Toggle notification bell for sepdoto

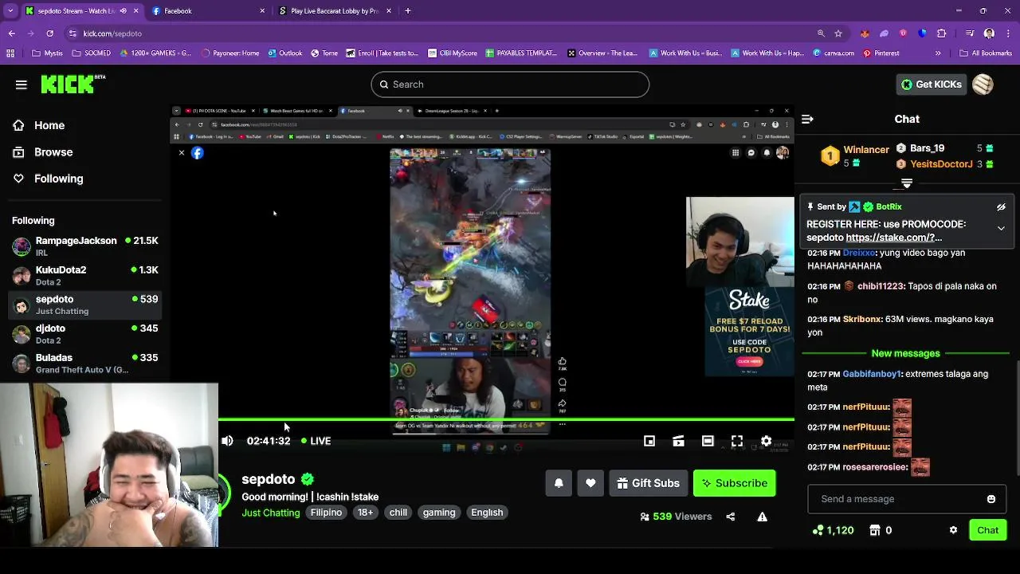pos(559,483)
